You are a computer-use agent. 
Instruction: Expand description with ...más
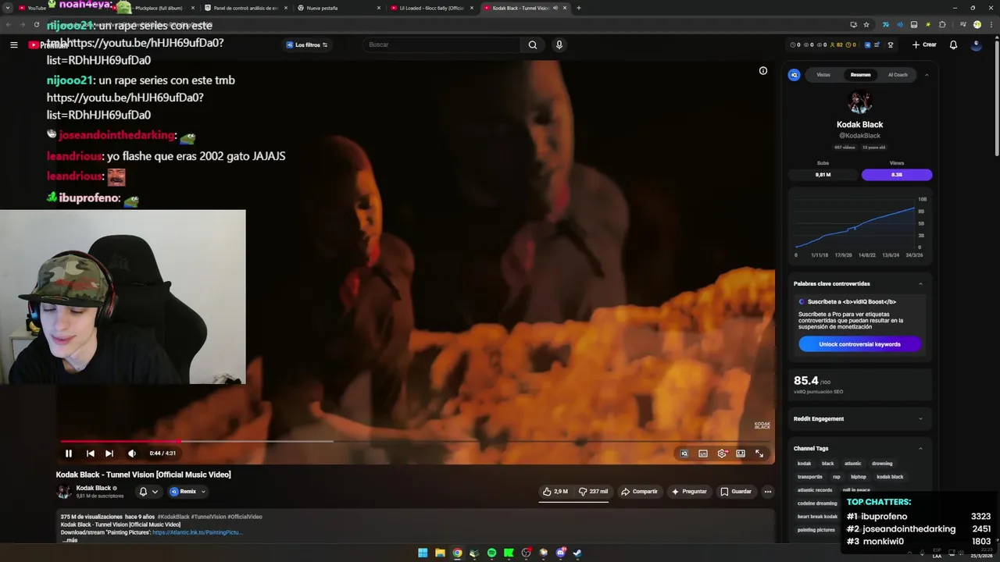pyautogui.click(x=70, y=540)
